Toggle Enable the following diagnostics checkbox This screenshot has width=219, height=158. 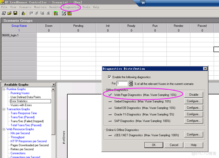coord(110,77)
